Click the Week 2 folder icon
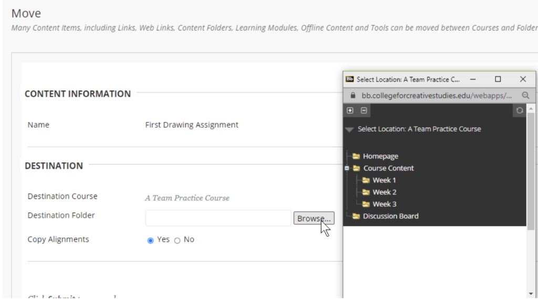 point(366,192)
